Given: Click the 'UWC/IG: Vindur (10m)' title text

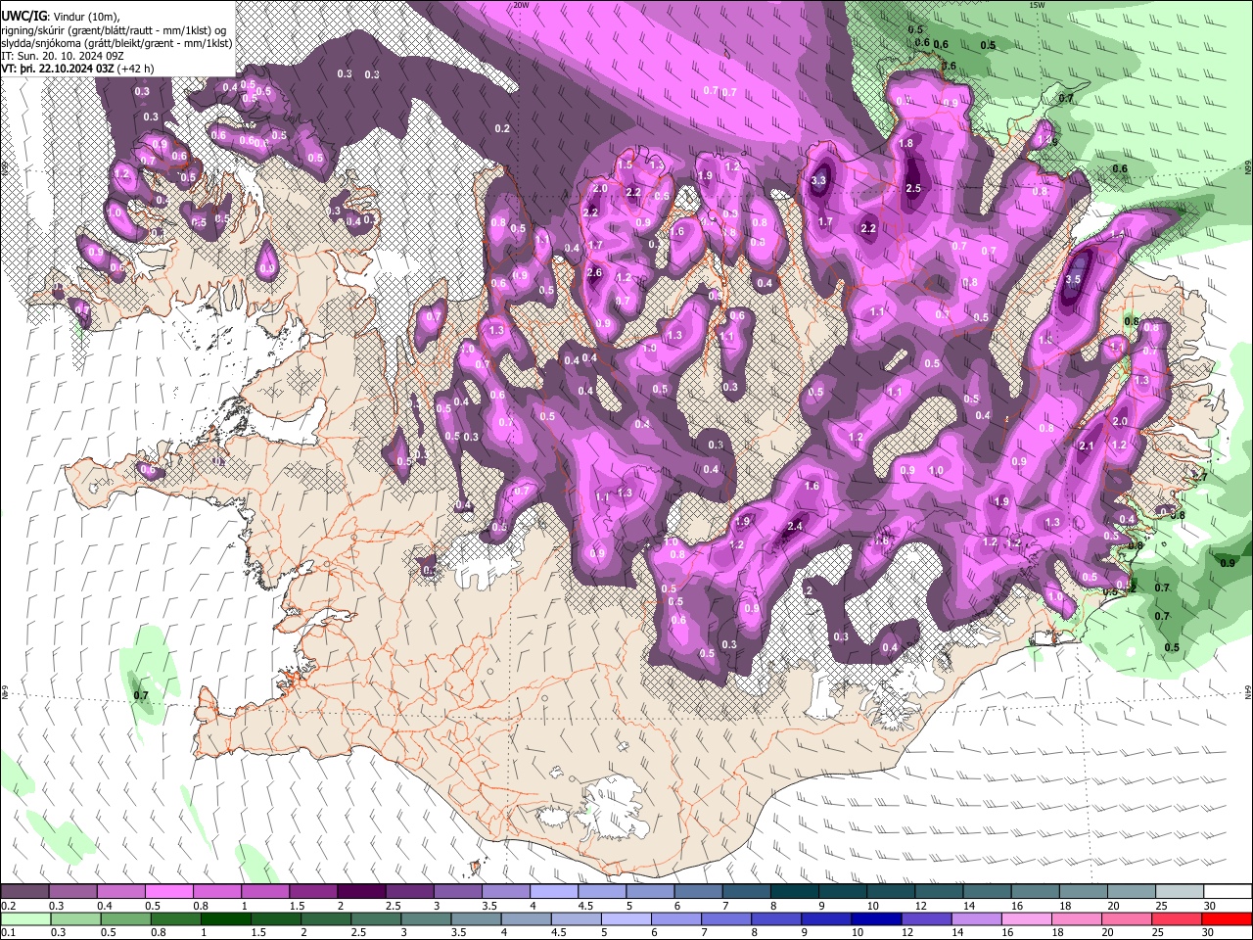Looking at the screenshot, I should (60, 16).
